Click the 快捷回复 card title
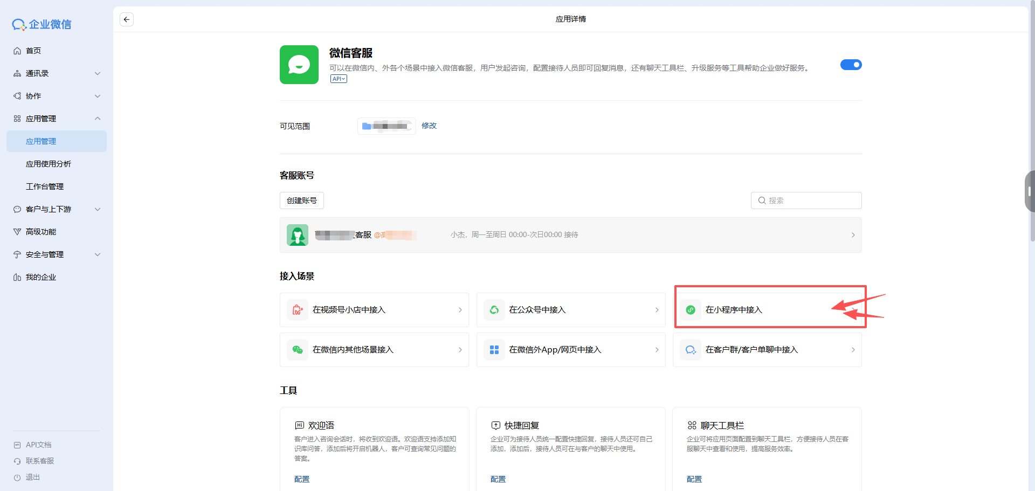 tap(522, 426)
